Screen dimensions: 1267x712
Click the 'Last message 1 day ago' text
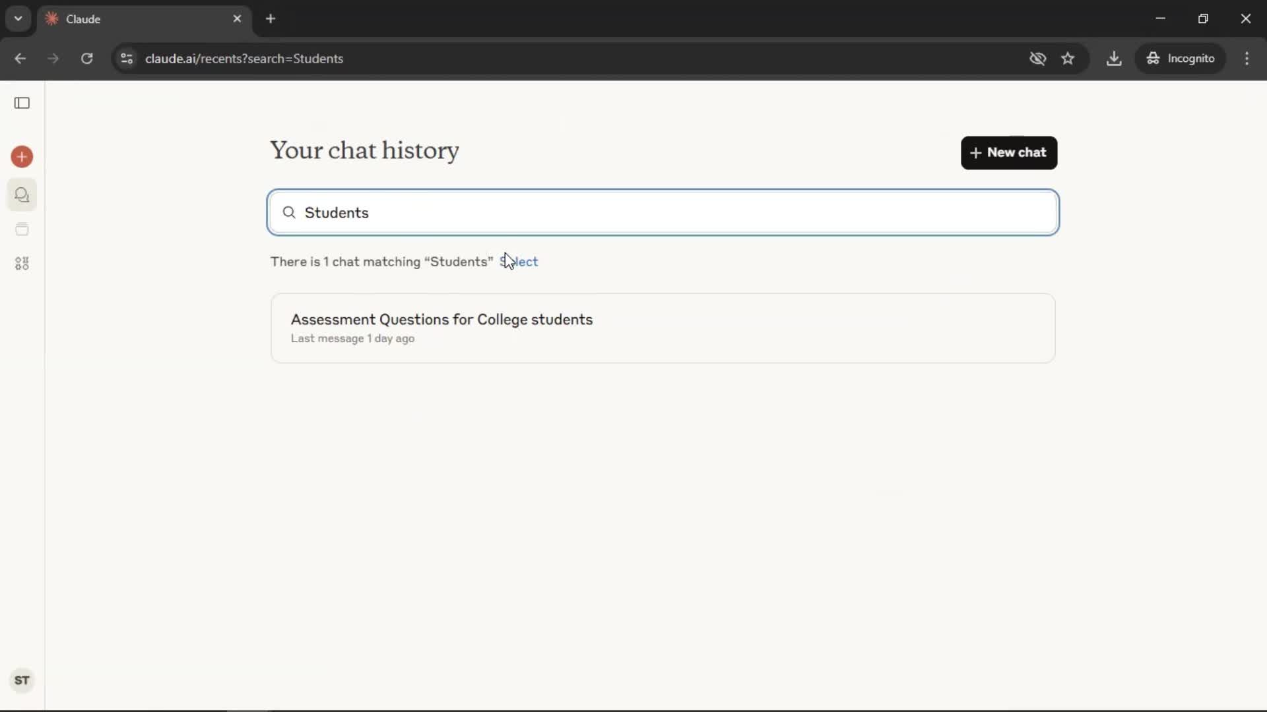pyautogui.click(x=352, y=338)
